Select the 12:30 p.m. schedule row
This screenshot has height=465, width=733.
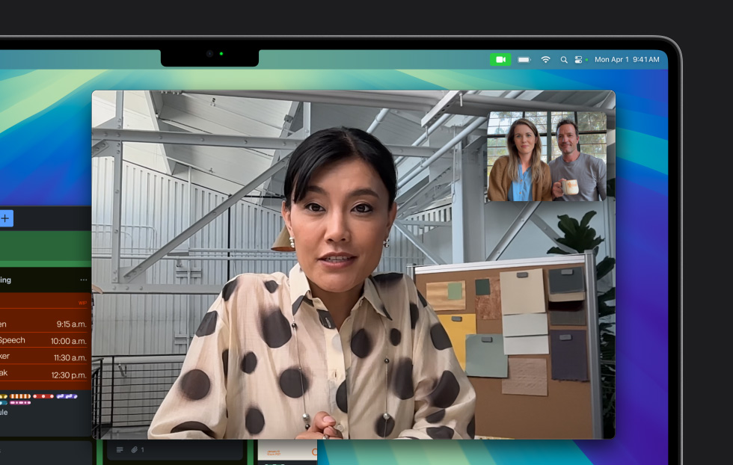(x=45, y=375)
